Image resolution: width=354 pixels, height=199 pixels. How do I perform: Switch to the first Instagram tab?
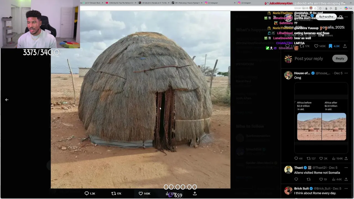[220, 3]
